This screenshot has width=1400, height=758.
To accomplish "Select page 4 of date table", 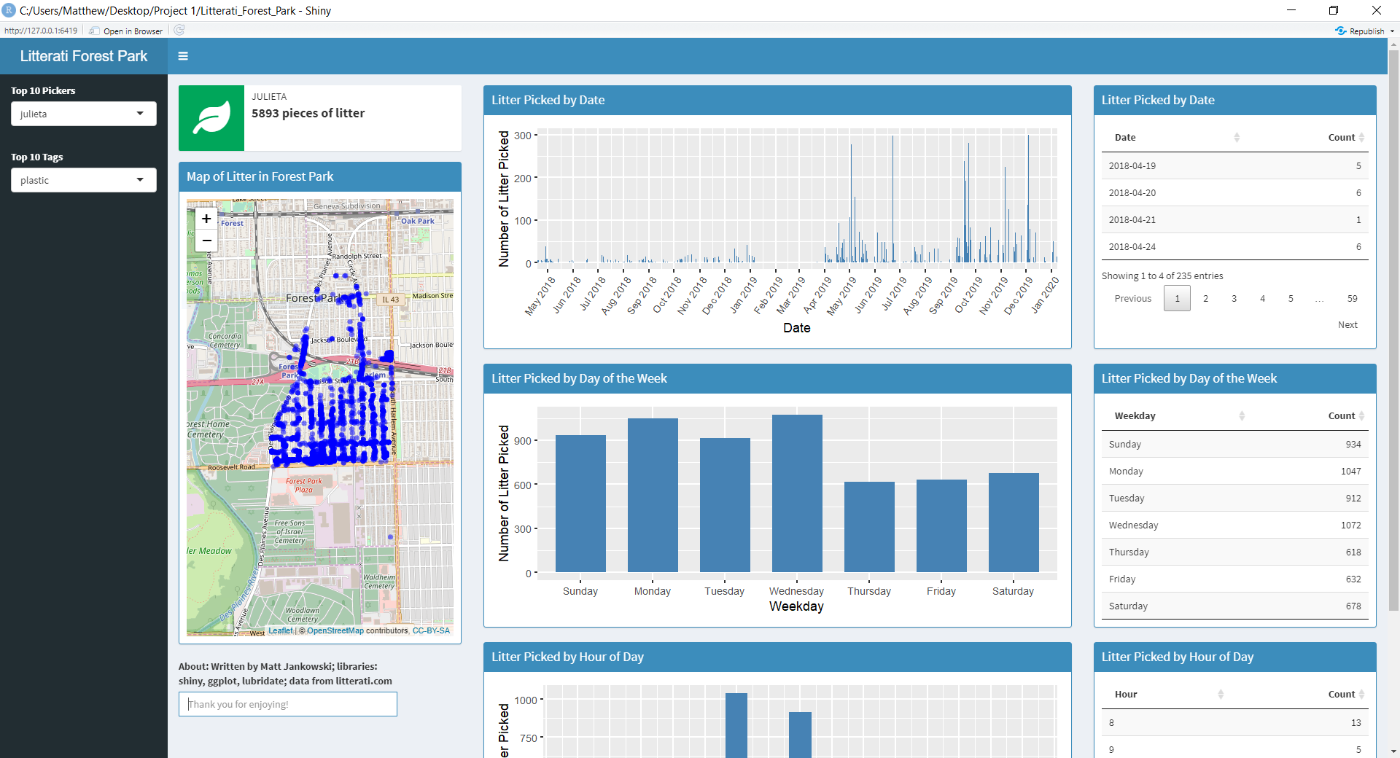I will 1262,299.
